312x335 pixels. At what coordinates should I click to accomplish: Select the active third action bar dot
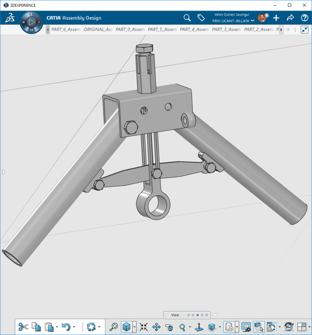pyautogui.click(x=197, y=315)
